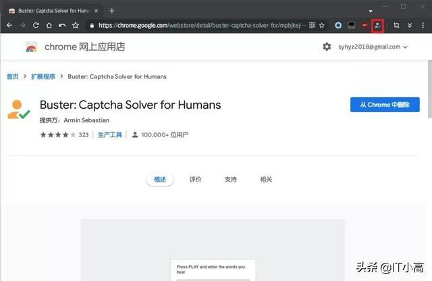The width and height of the screenshot is (432, 281).
Task: Open the 生产工具 category link
Action: point(109,135)
